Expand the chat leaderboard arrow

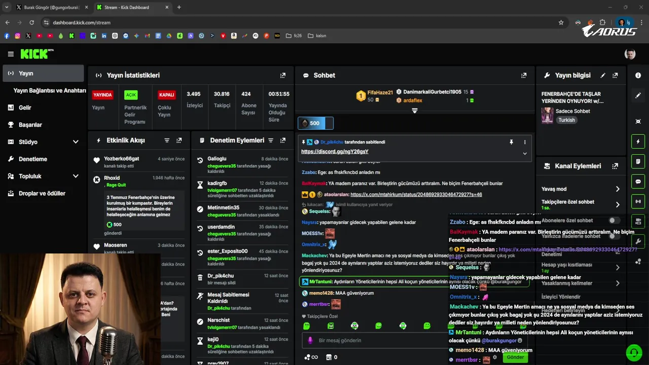click(414, 111)
